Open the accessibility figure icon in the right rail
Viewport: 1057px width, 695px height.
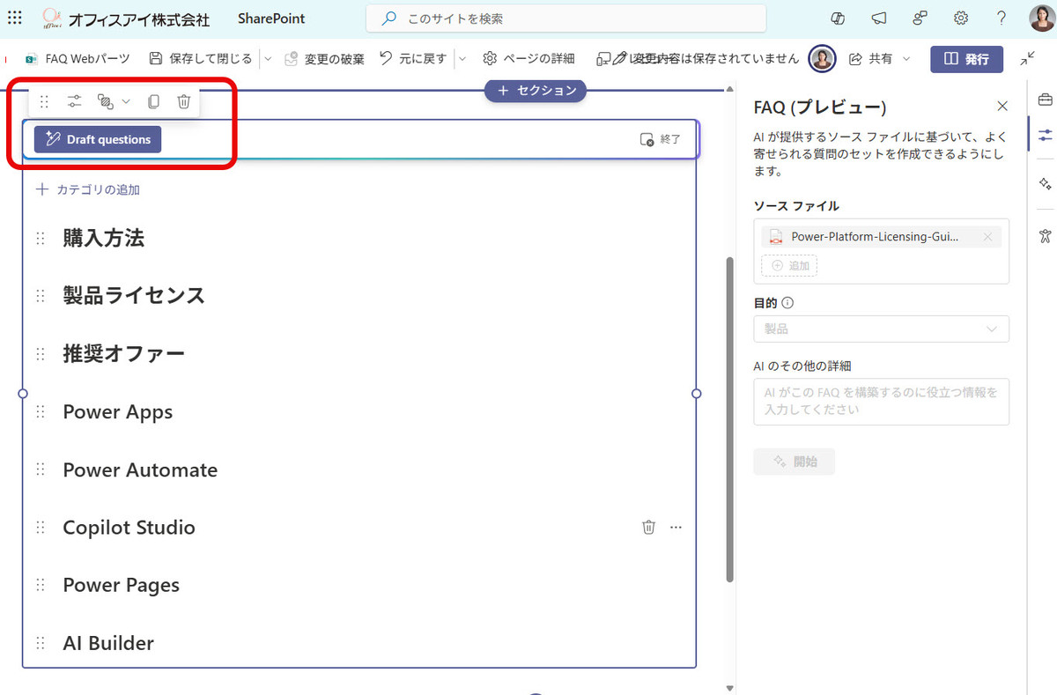[1045, 235]
